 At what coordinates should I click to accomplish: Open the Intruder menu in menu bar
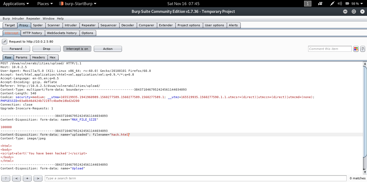click(x=18, y=18)
